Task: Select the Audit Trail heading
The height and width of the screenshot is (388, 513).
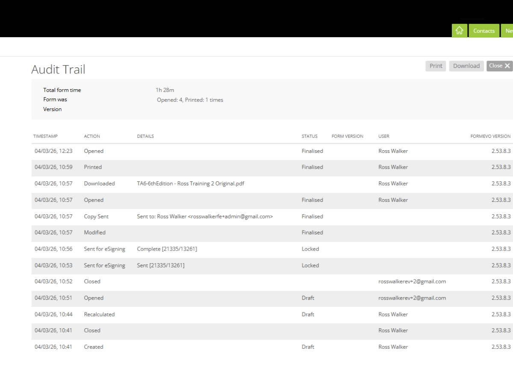Action: tap(58, 70)
